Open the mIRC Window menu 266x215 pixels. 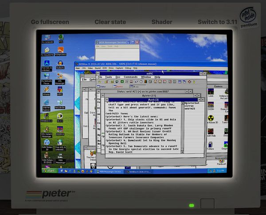point(146,77)
